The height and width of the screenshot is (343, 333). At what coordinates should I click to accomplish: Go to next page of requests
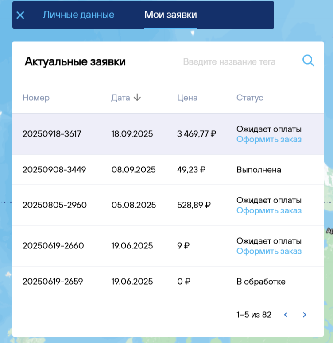(304, 315)
